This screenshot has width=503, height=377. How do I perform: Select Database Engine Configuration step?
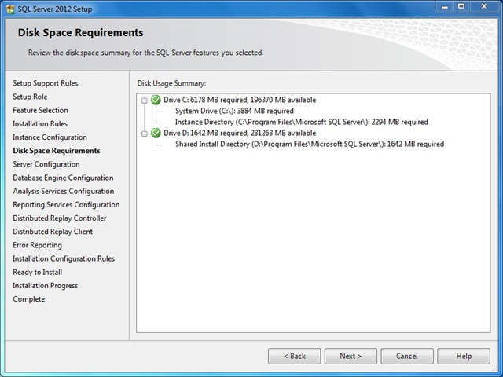point(63,178)
